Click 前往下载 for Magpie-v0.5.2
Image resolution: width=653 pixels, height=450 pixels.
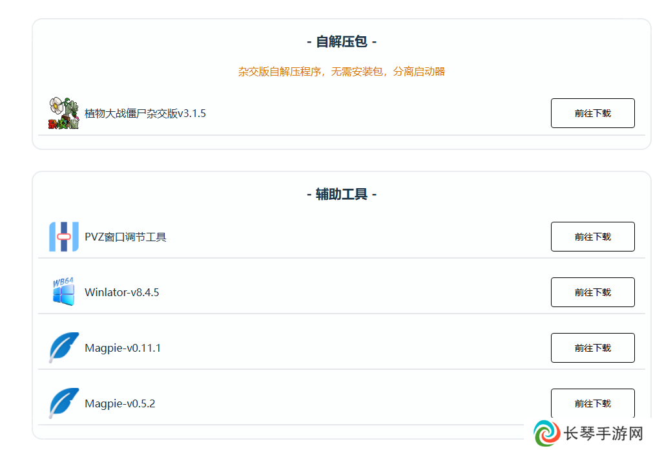(x=593, y=403)
